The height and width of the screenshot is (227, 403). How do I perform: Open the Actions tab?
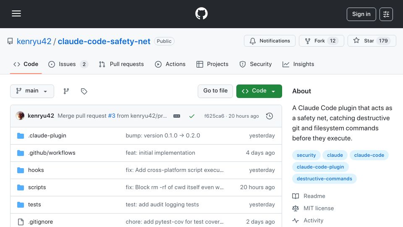[x=170, y=64]
